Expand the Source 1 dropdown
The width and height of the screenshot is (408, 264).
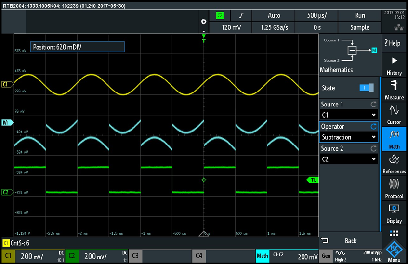349,115
